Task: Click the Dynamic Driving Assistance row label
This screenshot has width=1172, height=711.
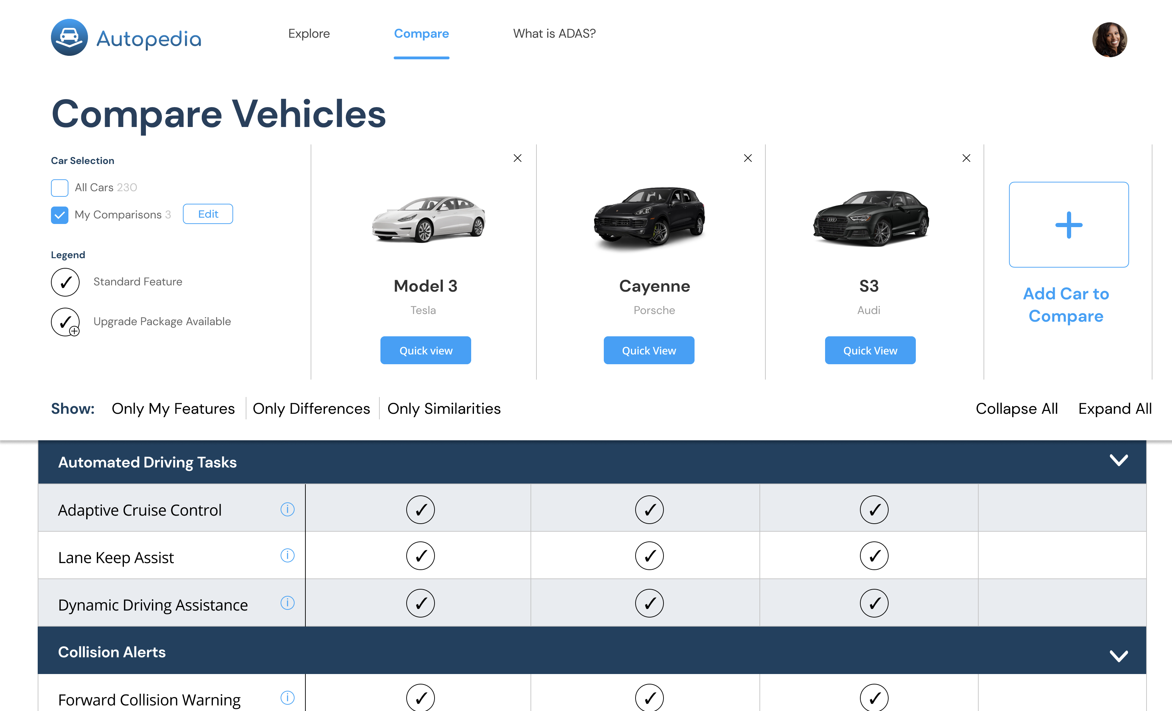Action: (x=153, y=605)
